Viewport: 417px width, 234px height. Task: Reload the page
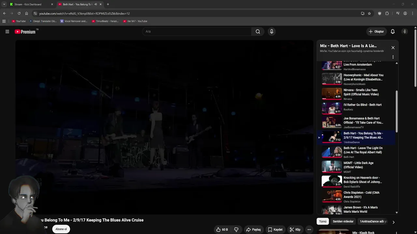tap(19, 13)
